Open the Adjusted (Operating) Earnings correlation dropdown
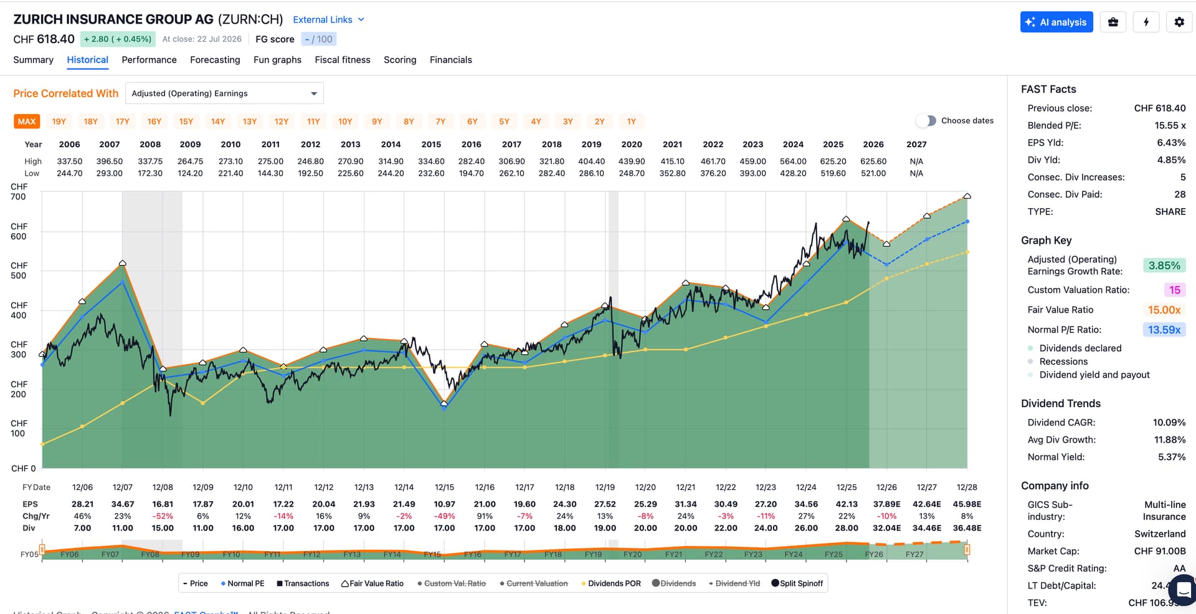Image resolution: width=1196 pixels, height=614 pixels. point(224,94)
